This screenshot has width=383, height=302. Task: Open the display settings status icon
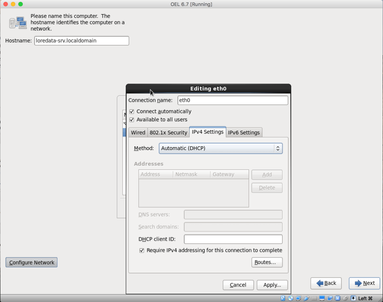point(322,298)
